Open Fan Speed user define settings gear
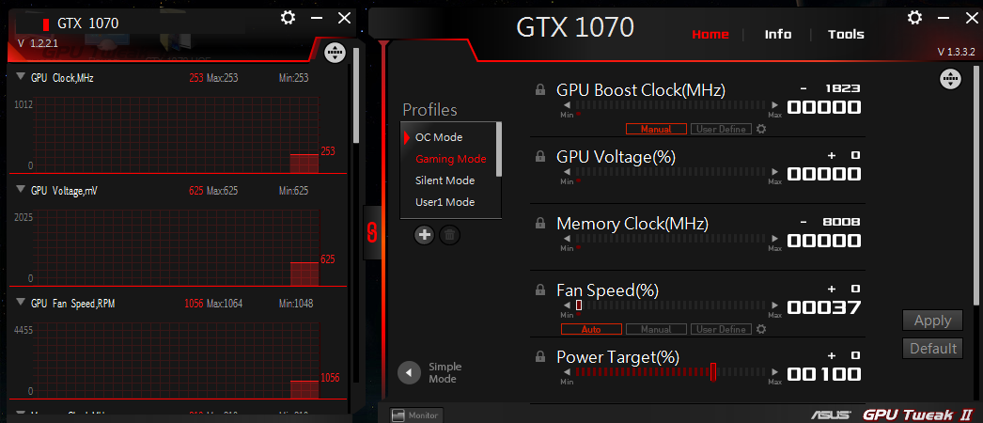 (760, 329)
